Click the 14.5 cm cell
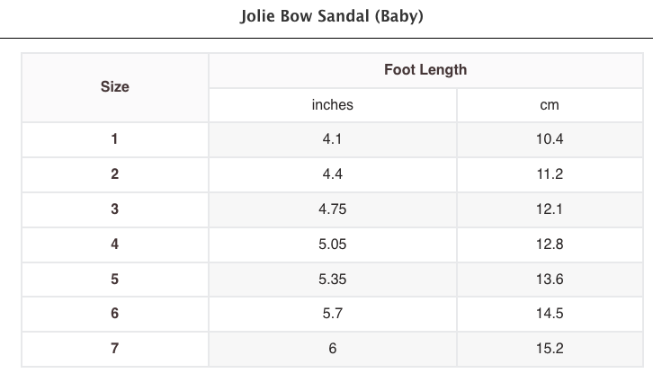Viewport: 653px width, 391px height. coord(549,314)
